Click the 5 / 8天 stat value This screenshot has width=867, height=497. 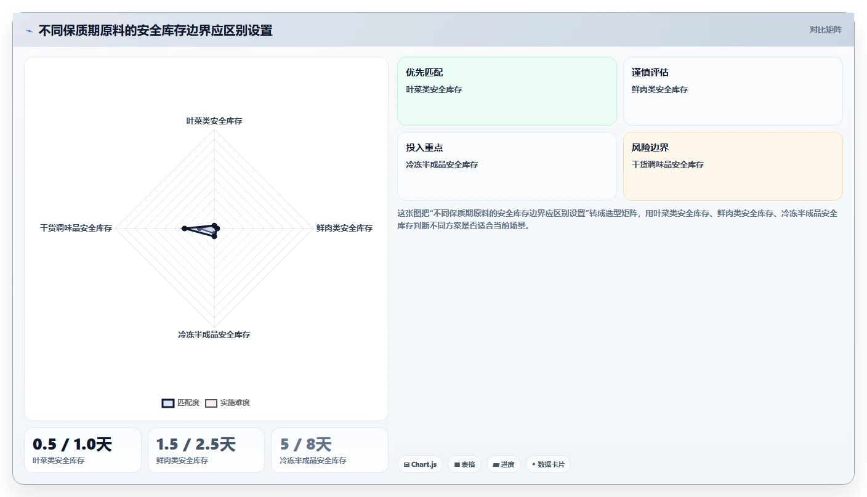pyautogui.click(x=306, y=444)
